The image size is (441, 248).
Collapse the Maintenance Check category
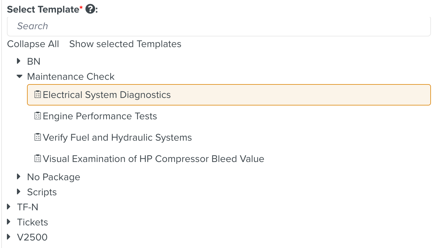coord(19,76)
